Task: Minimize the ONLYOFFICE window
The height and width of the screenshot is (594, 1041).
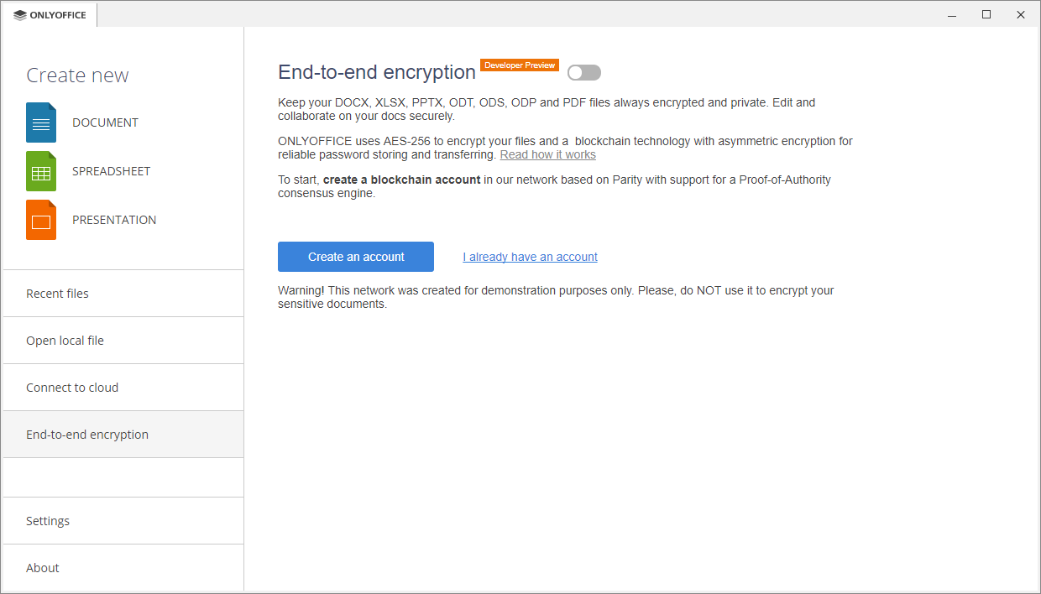Action: [x=953, y=15]
